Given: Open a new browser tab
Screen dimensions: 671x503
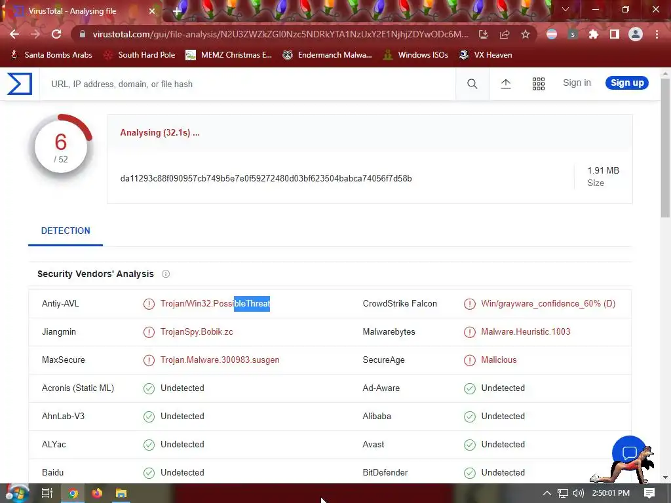Looking at the screenshot, I should tap(177, 10).
